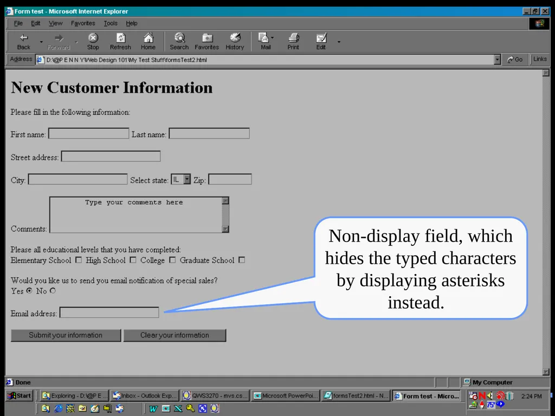Stop loading with the Stop icon
Viewport: 555px width, 416px height.
(93, 41)
